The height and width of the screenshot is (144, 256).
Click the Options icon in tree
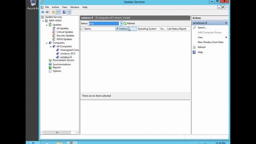(50, 71)
